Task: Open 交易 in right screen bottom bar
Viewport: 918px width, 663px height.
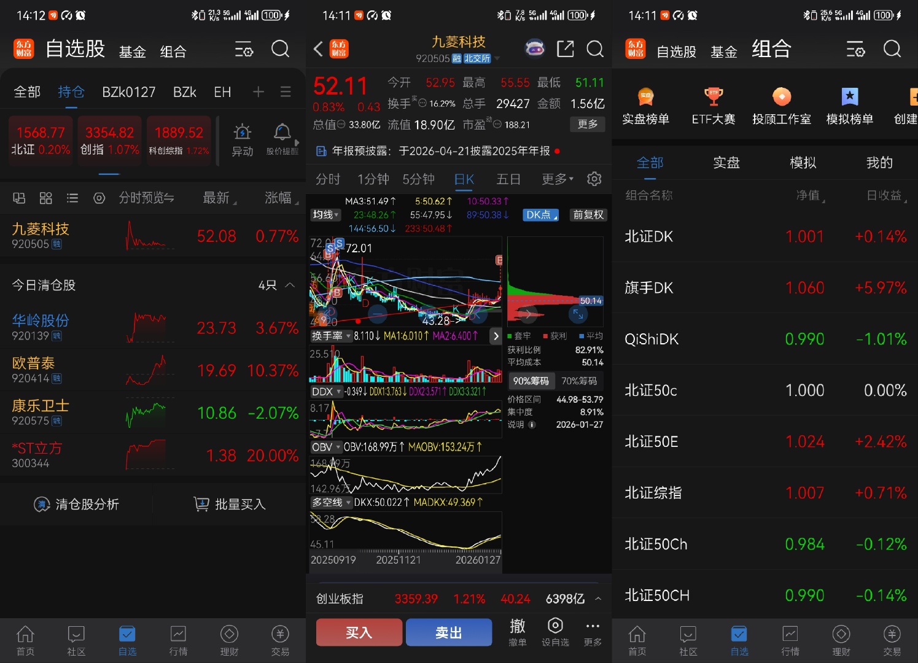Action: [892, 640]
